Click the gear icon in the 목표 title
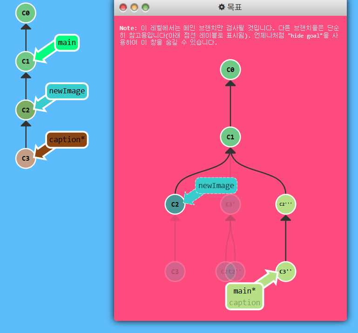This screenshot has height=333, width=358. (222, 7)
